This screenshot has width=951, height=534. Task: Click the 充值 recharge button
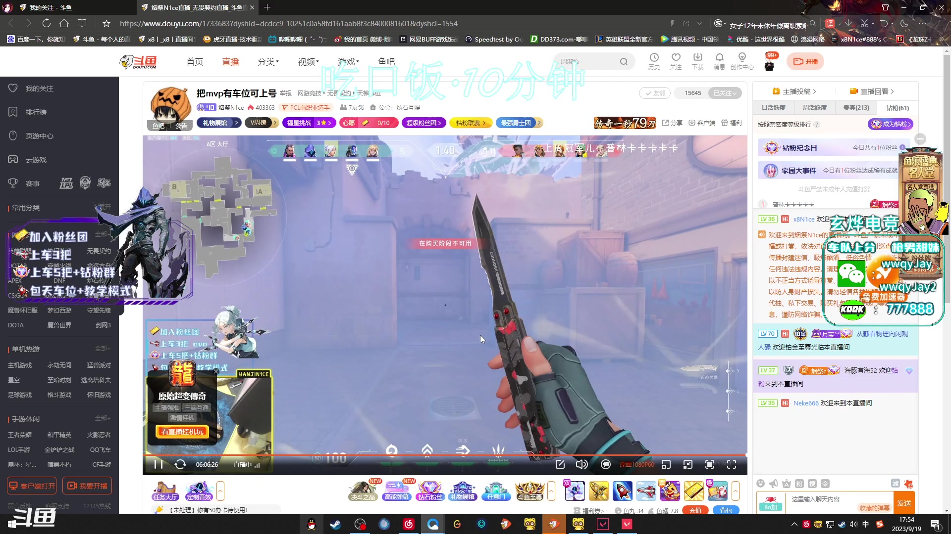(695, 510)
